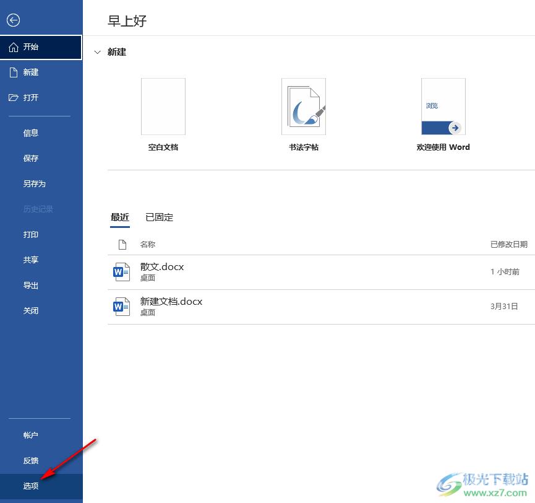This screenshot has height=503, width=535.
Task: Click the back arrow icon
Action: (14, 20)
